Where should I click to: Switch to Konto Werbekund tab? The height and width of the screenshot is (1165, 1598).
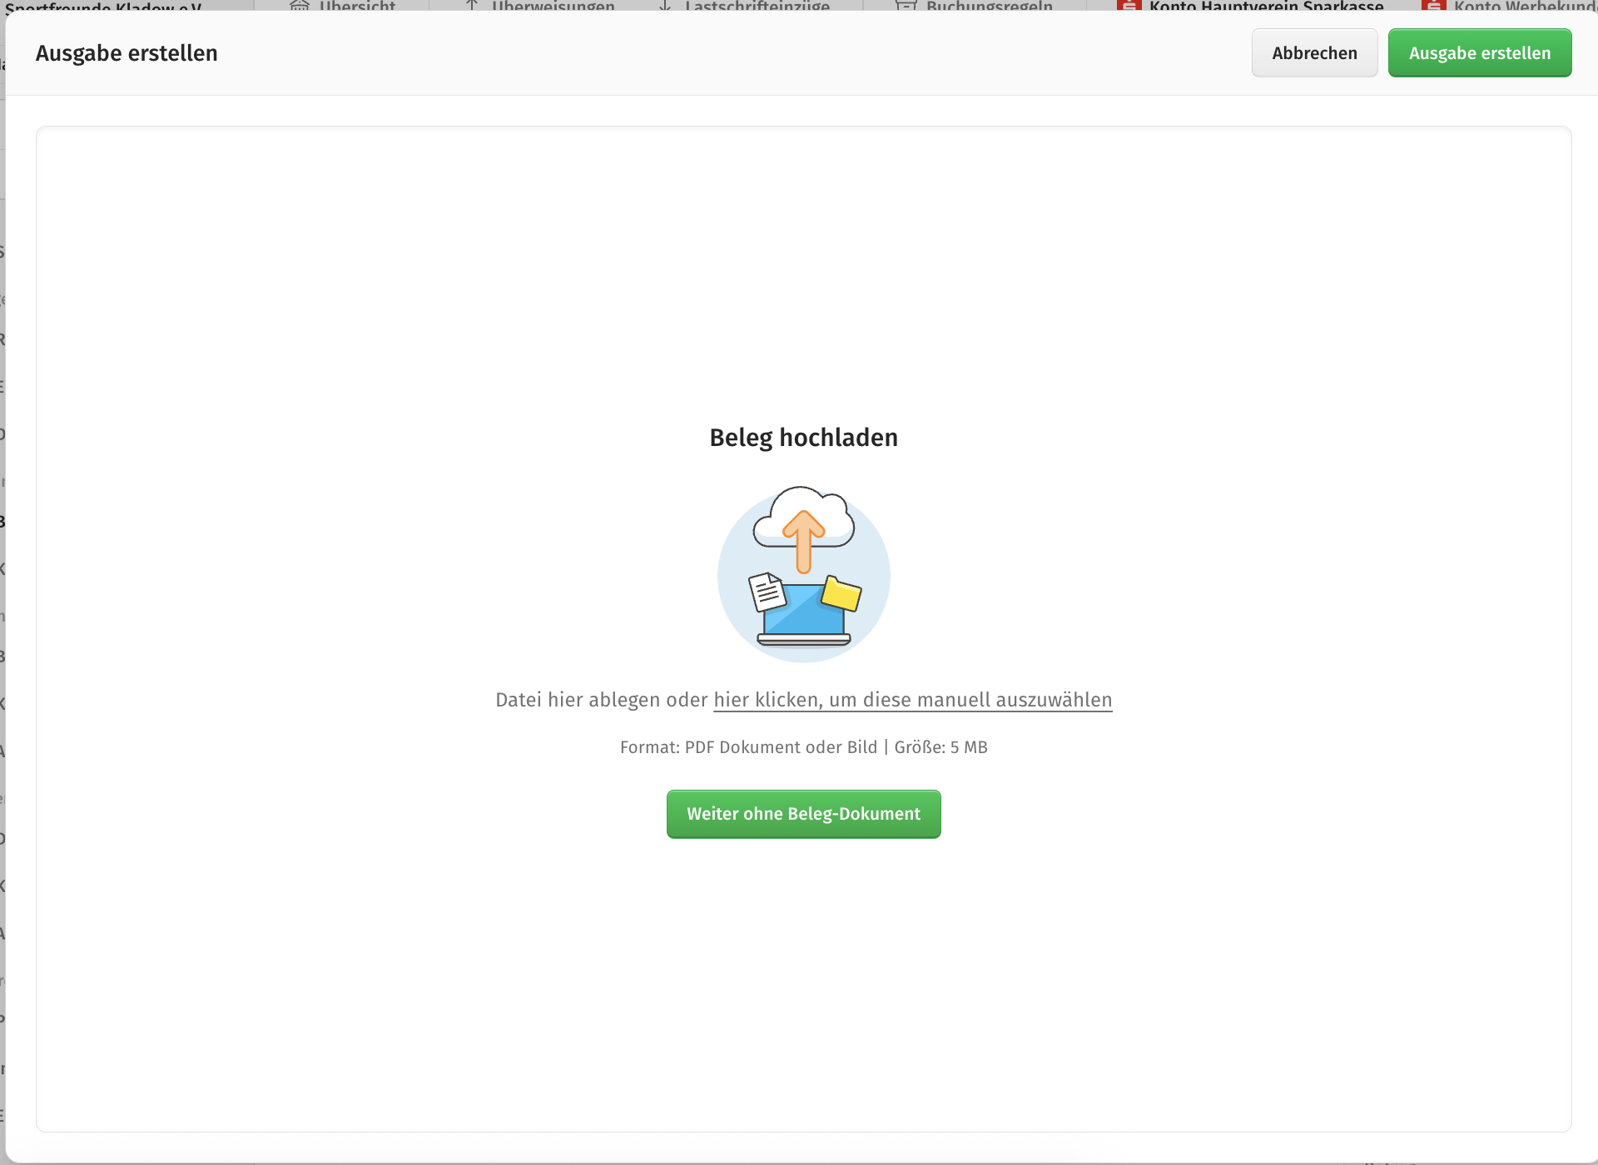point(1523,6)
